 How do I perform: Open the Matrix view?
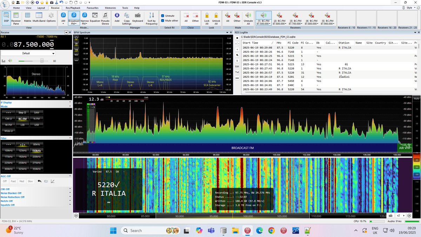tap(27, 18)
